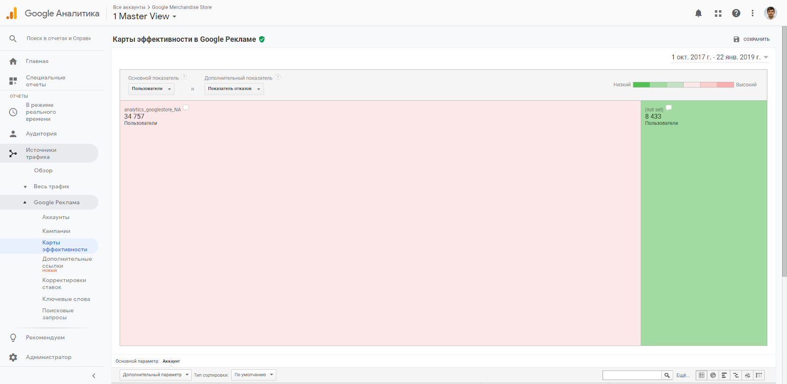Click the help question mark icon in header
Viewport: 787px width, 384px height.
[736, 13]
